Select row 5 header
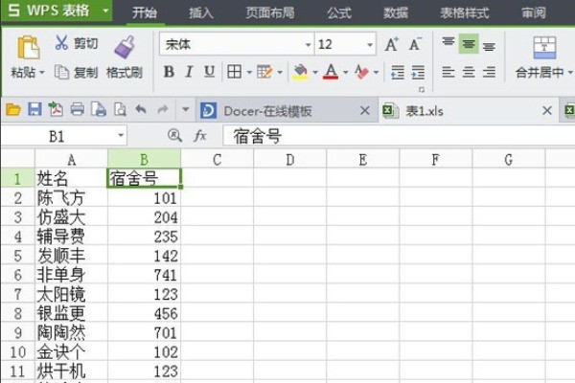Screen dimensions: 575x383 [17, 256]
